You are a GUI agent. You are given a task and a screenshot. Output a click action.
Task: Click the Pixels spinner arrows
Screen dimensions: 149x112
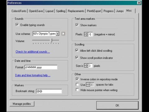pos(86,34)
